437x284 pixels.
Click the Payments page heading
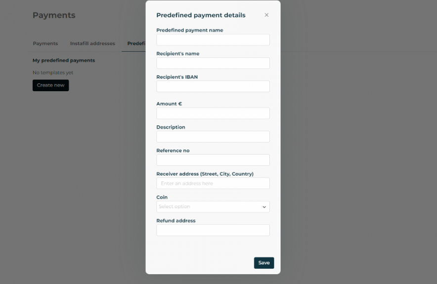point(54,15)
